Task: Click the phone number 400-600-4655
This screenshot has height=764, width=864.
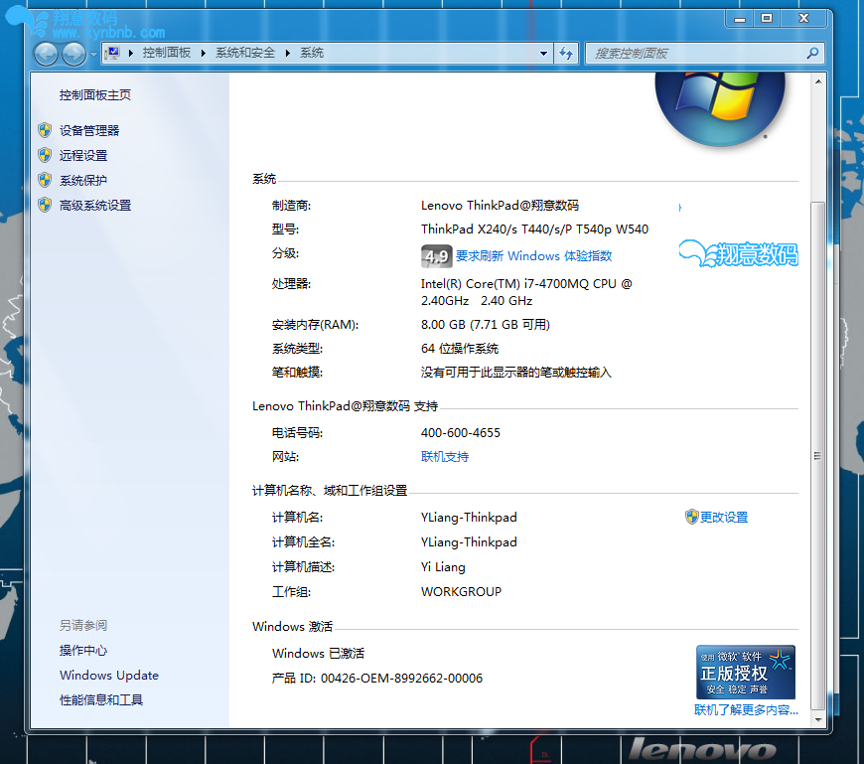Action: click(461, 433)
